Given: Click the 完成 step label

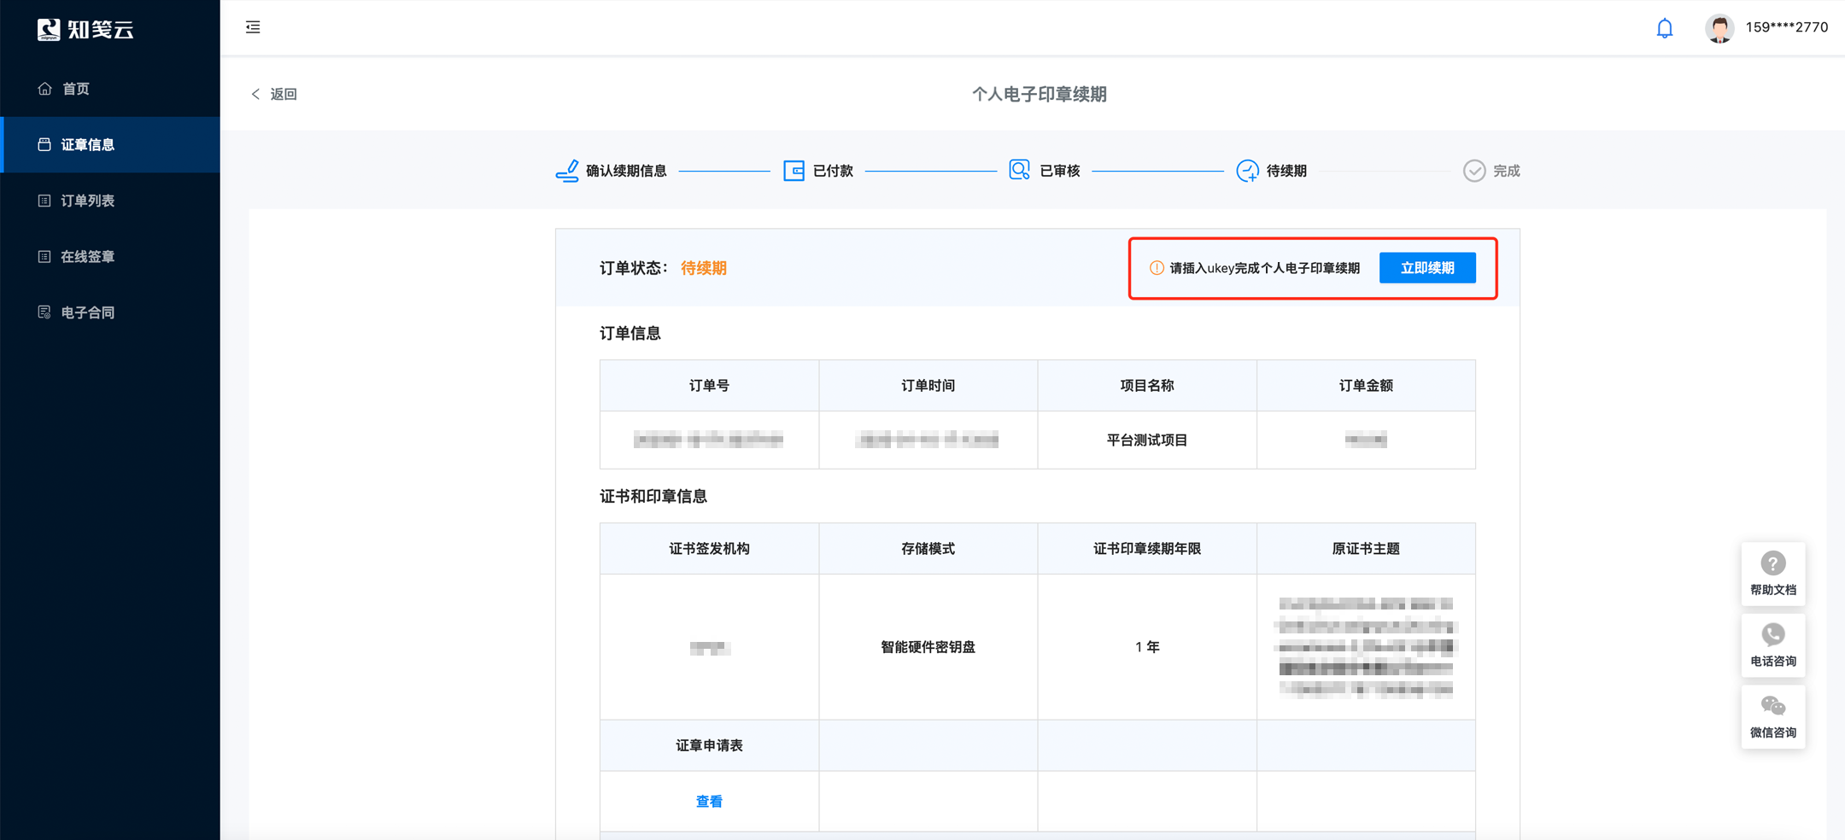Looking at the screenshot, I should pos(1507,171).
